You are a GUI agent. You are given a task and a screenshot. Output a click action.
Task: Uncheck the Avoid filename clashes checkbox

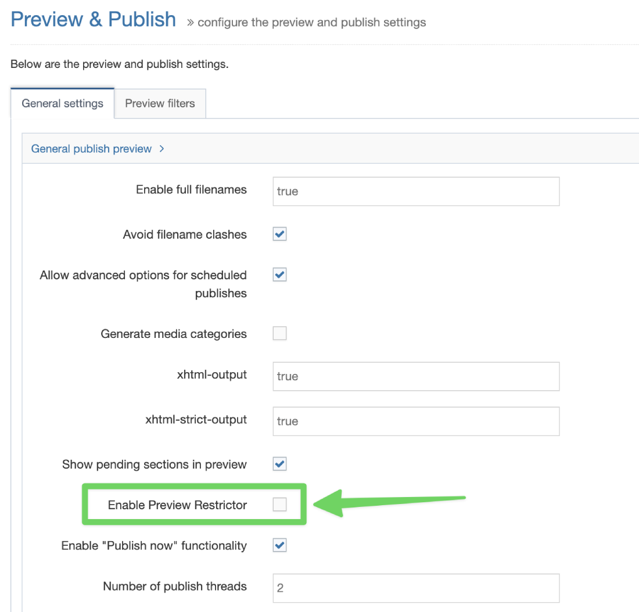[280, 234]
